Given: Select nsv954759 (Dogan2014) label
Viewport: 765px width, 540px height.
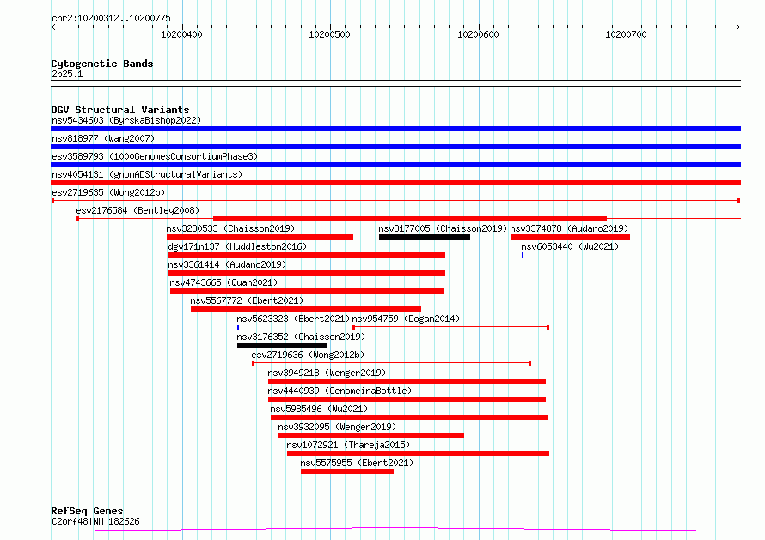Looking at the screenshot, I should click(406, 319).
